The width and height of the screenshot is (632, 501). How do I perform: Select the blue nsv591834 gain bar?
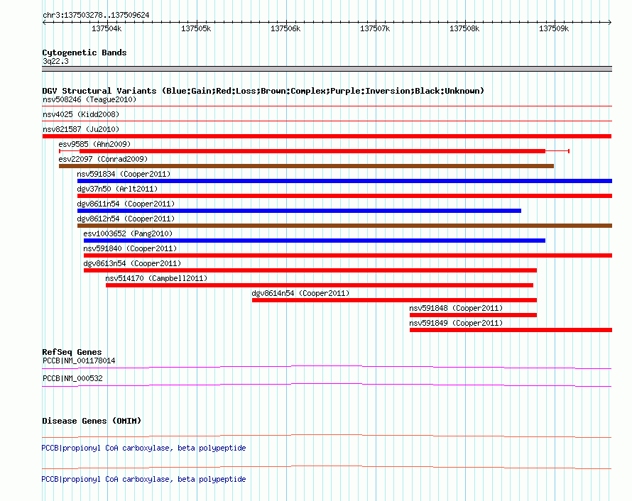(x=344, y=181)
